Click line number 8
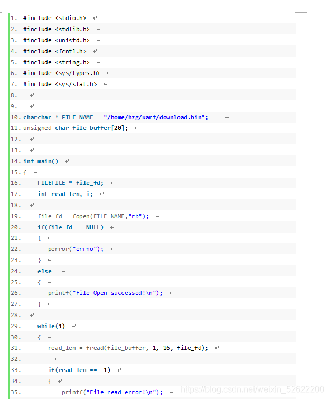 click(x=14, y=96)
